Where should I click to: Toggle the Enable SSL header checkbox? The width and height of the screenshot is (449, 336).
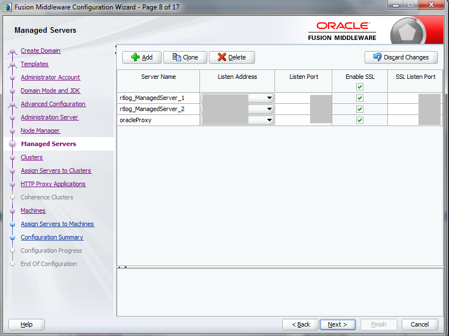360,87
